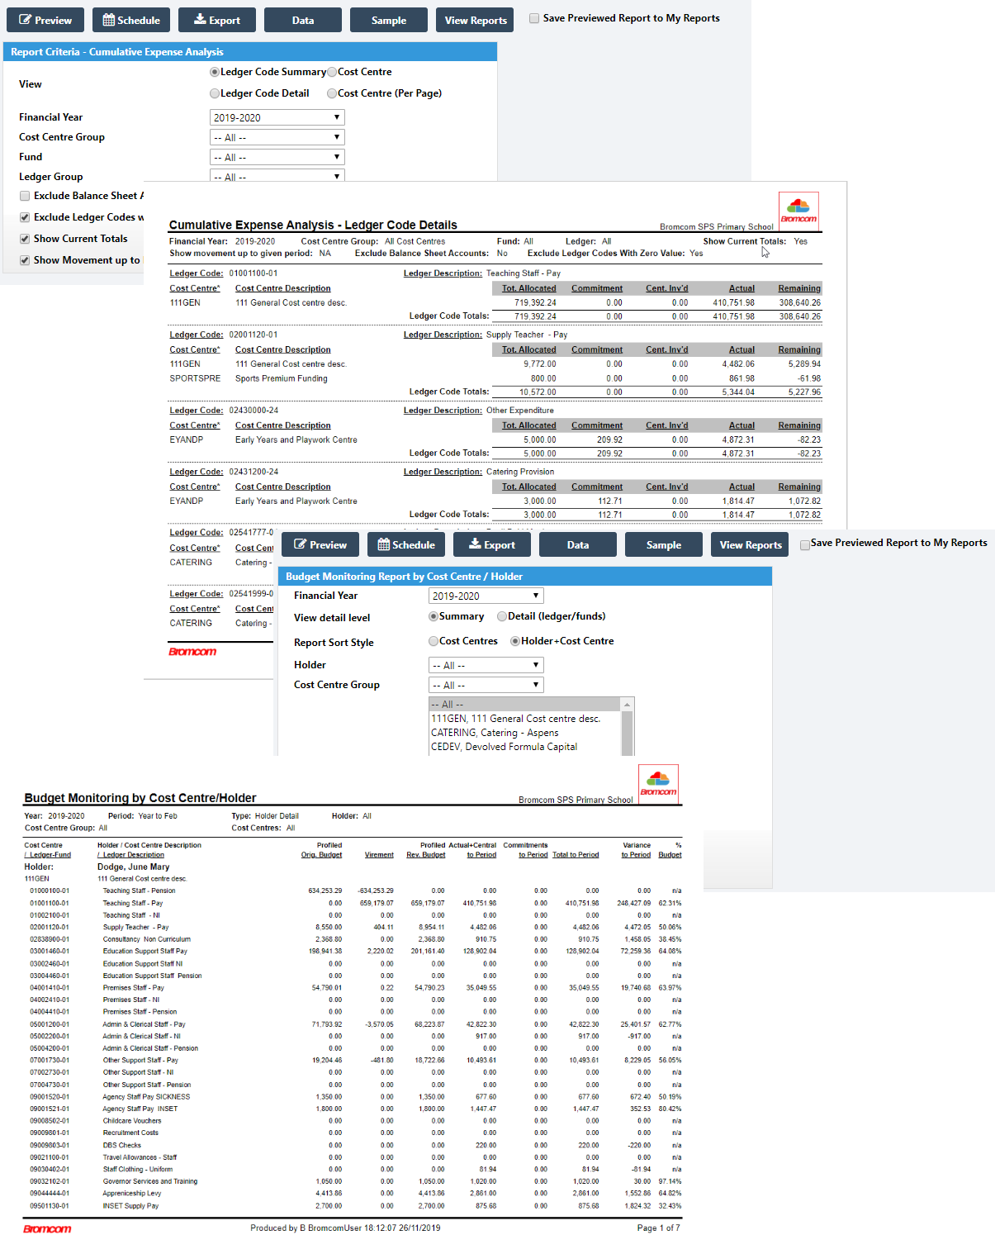Click the cost centre list scrollbar
995x1254 pixels.
(628, 727)
